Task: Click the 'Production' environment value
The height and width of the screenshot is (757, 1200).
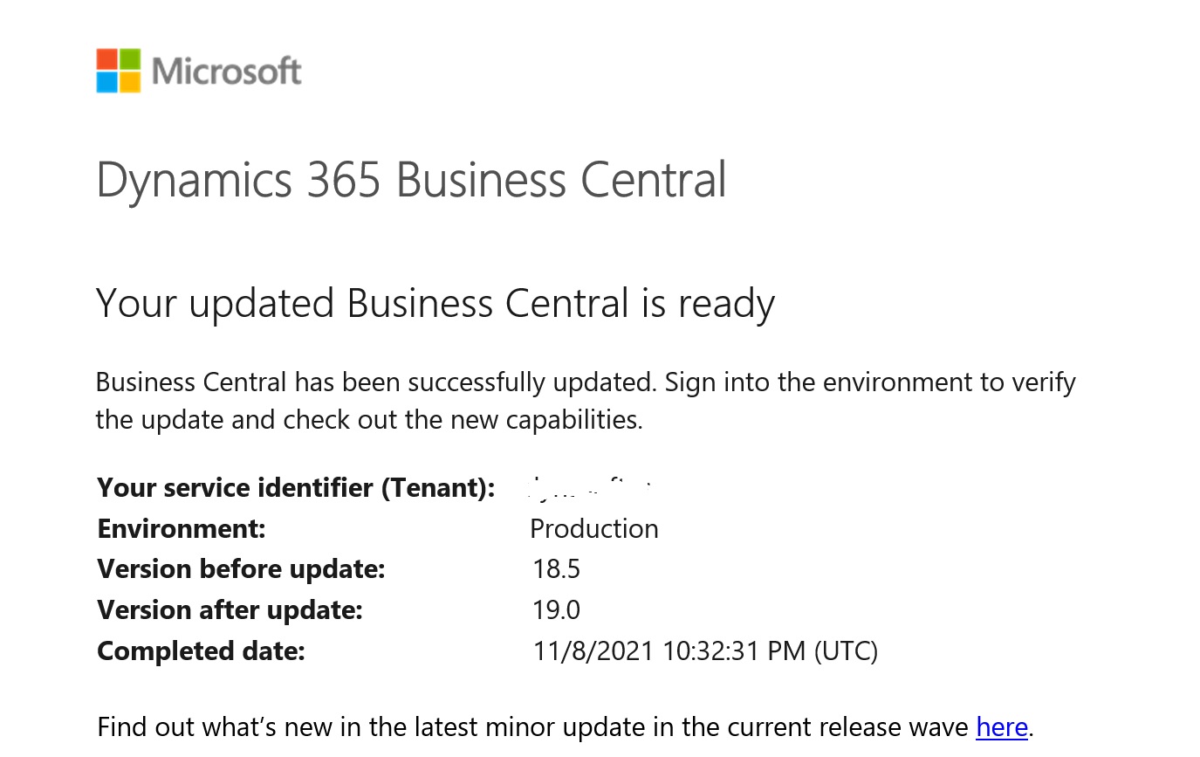Action: [594, 528]
